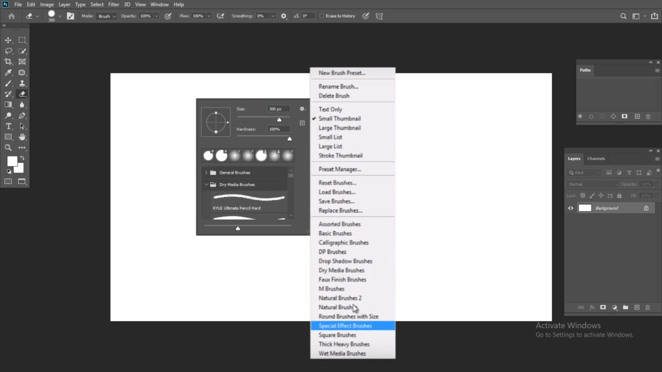Toggle airbrush-style build-up button
This screenshot has height=372, width=662.
pyautogui.click(x=220, y=16)
